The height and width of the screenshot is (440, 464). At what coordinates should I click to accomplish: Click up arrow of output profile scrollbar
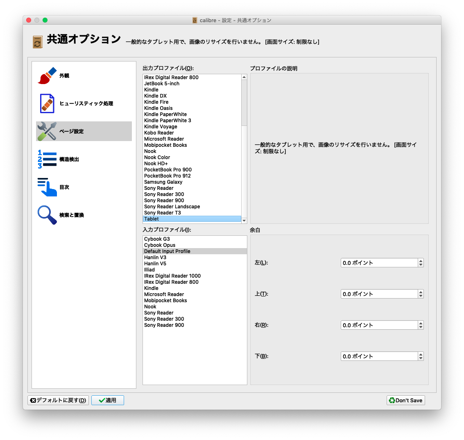point(244,77)
